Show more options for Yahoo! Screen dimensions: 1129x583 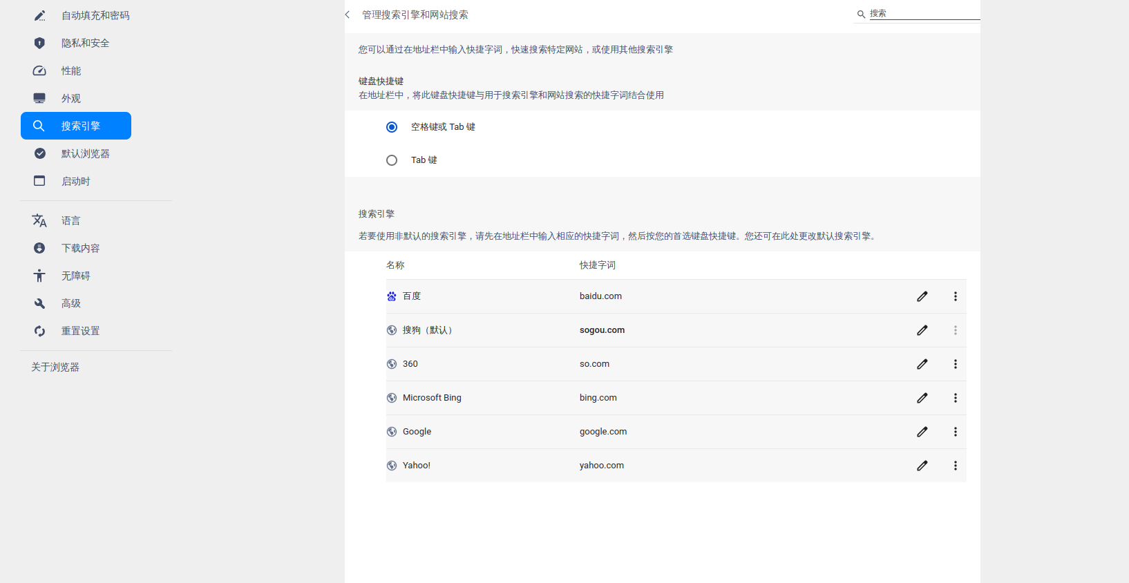(956, 466)
